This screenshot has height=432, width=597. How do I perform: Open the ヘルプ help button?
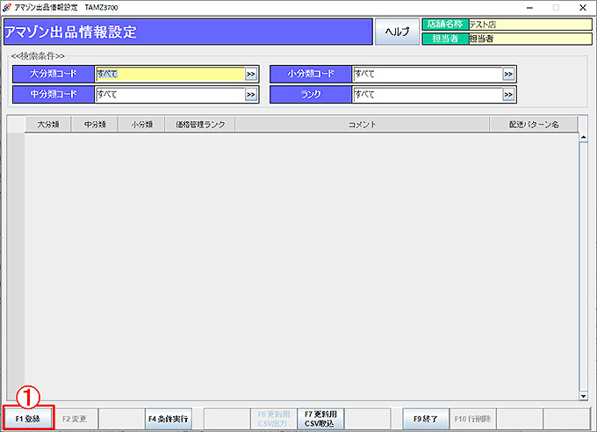point(397,32)
